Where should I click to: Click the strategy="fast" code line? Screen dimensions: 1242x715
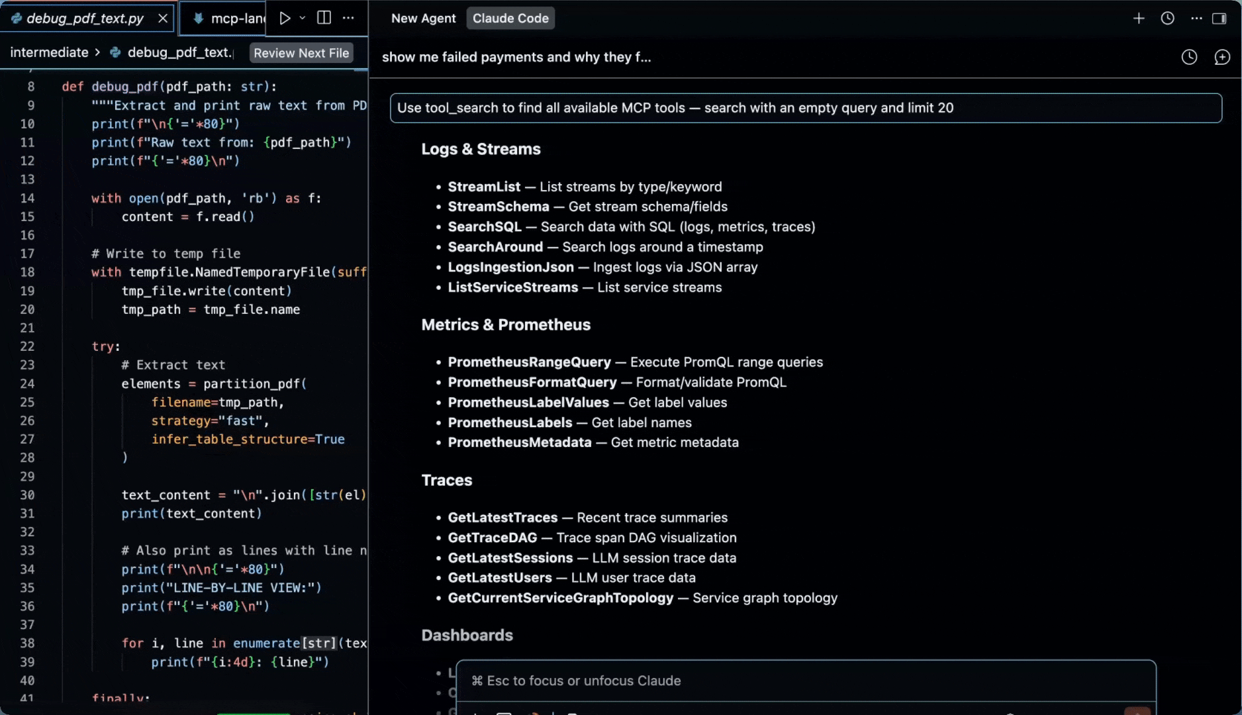point(210,420)
